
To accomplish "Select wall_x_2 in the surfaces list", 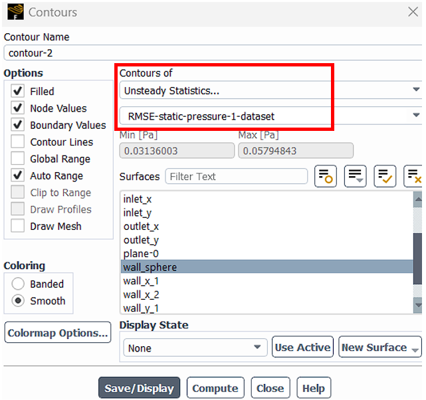I will (x=266, y=294).
